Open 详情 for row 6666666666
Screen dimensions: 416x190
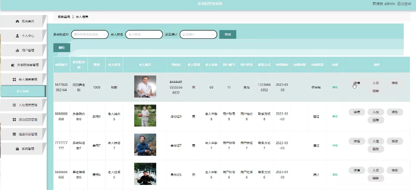tap(357, 170)
